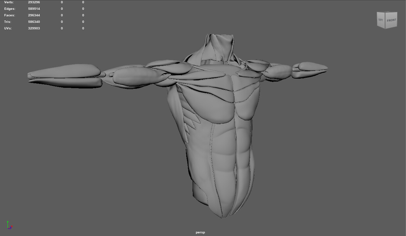Click the Edges count in the heads-up display
This screenshot has height=236, width=406.
(34, 8)
